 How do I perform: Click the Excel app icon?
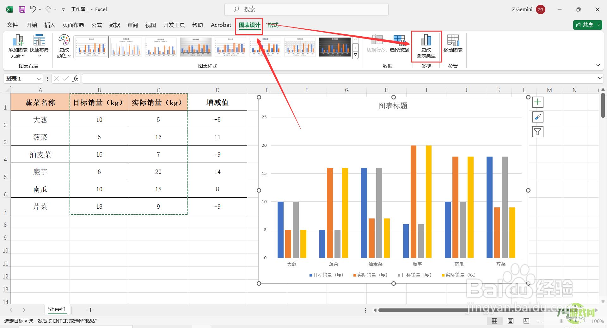click(x=9, y=9)
